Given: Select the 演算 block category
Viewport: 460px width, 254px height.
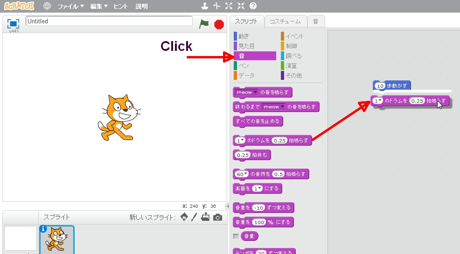Looking at the screenshot, I should [301, 65].
